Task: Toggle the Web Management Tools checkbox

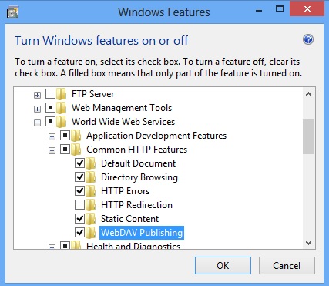Action: coord(50,108)
